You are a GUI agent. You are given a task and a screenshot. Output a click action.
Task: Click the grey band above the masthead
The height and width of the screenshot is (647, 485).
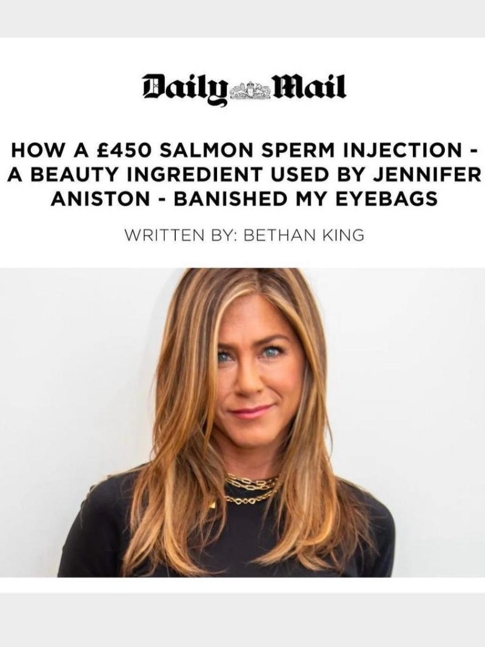pos(242,19)
